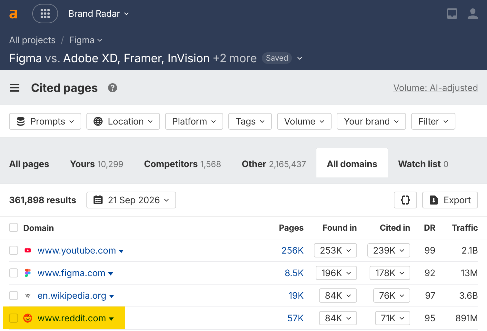
Task: Expand YouTube Found in 253K dropdown
Action: click(x=335, y=250)
